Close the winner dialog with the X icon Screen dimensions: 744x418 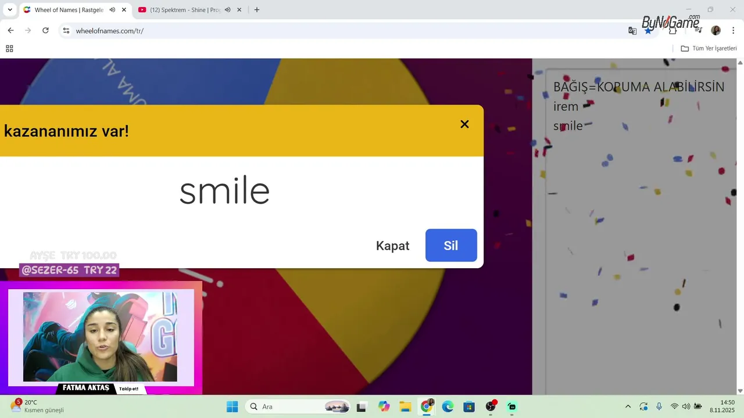click(464, 124)
